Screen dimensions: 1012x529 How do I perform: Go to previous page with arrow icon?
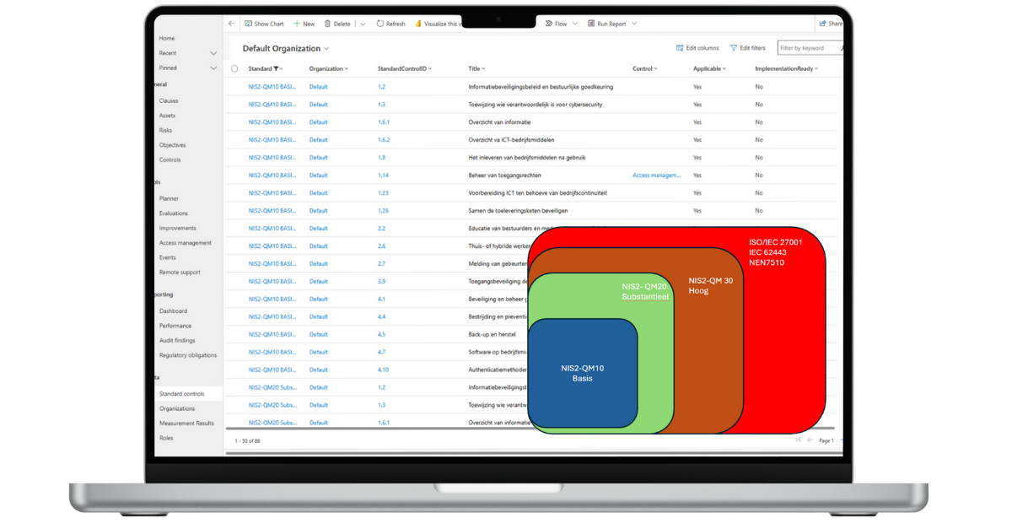[810, 440]
